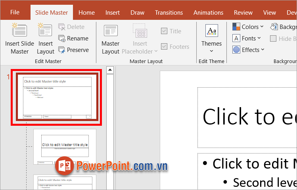Open the Transitions tab

(x=169, y=13)
